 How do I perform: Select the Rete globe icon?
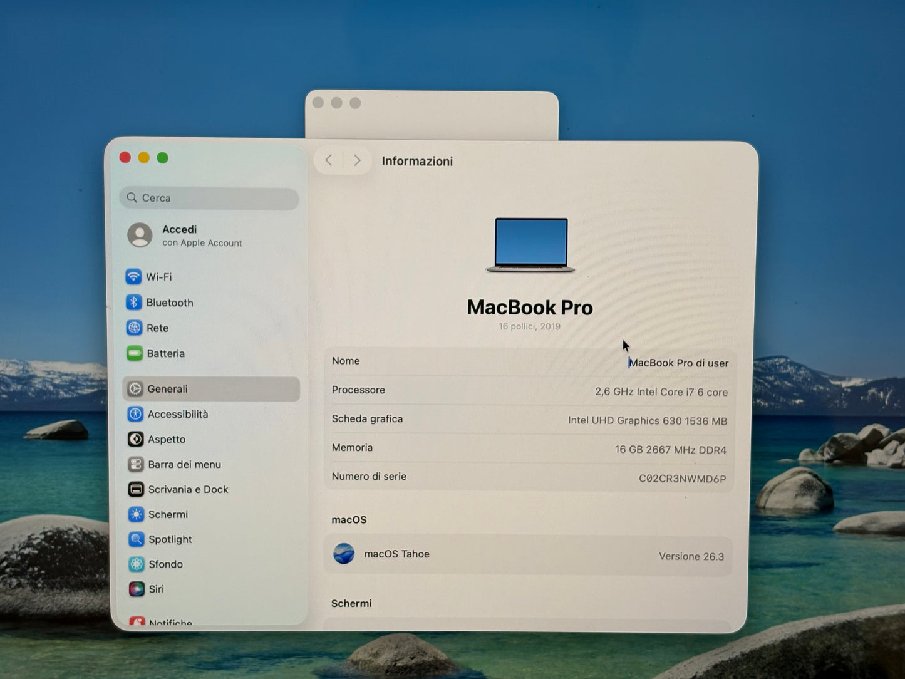point(134,328)
